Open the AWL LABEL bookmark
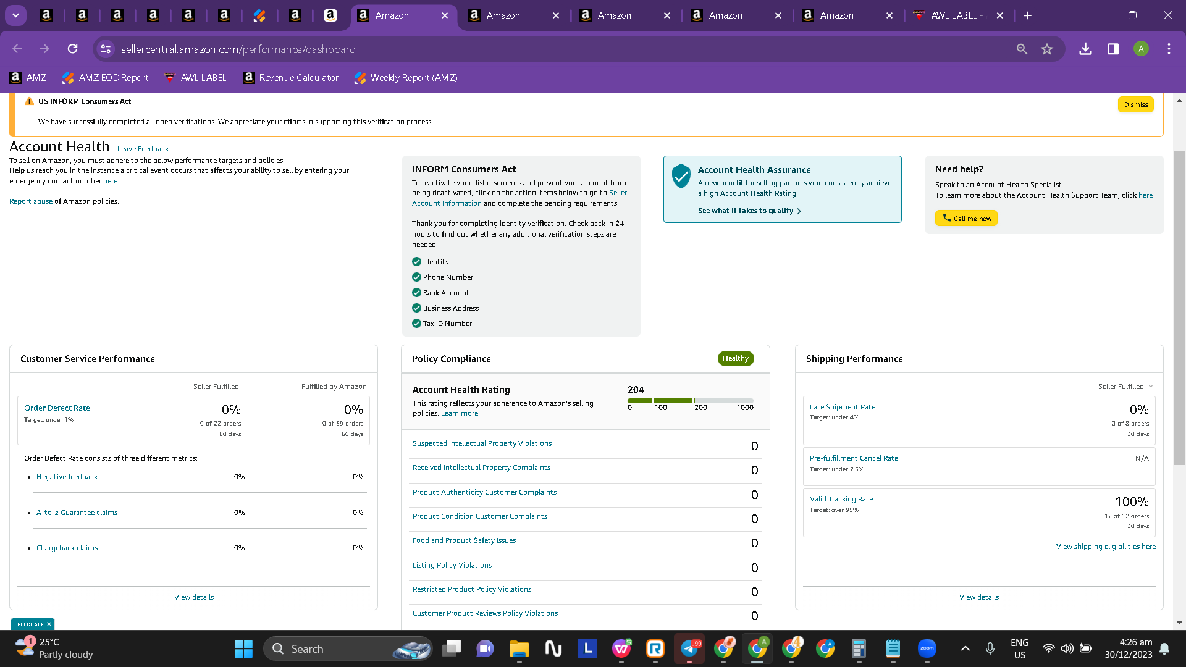This screenshot has height=667, width=1186. pyautogui.click(x=195, y=78)
